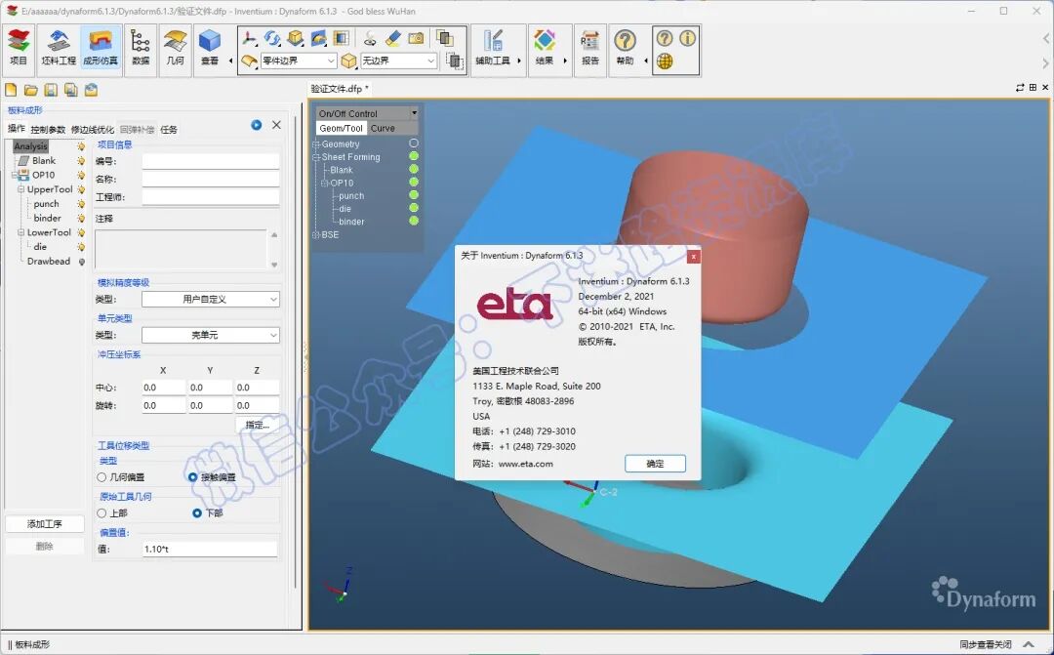Viewport: 1054px width, 655px height.
Task: Click the rotate view arrows icon
Action: tap(272, 38)
